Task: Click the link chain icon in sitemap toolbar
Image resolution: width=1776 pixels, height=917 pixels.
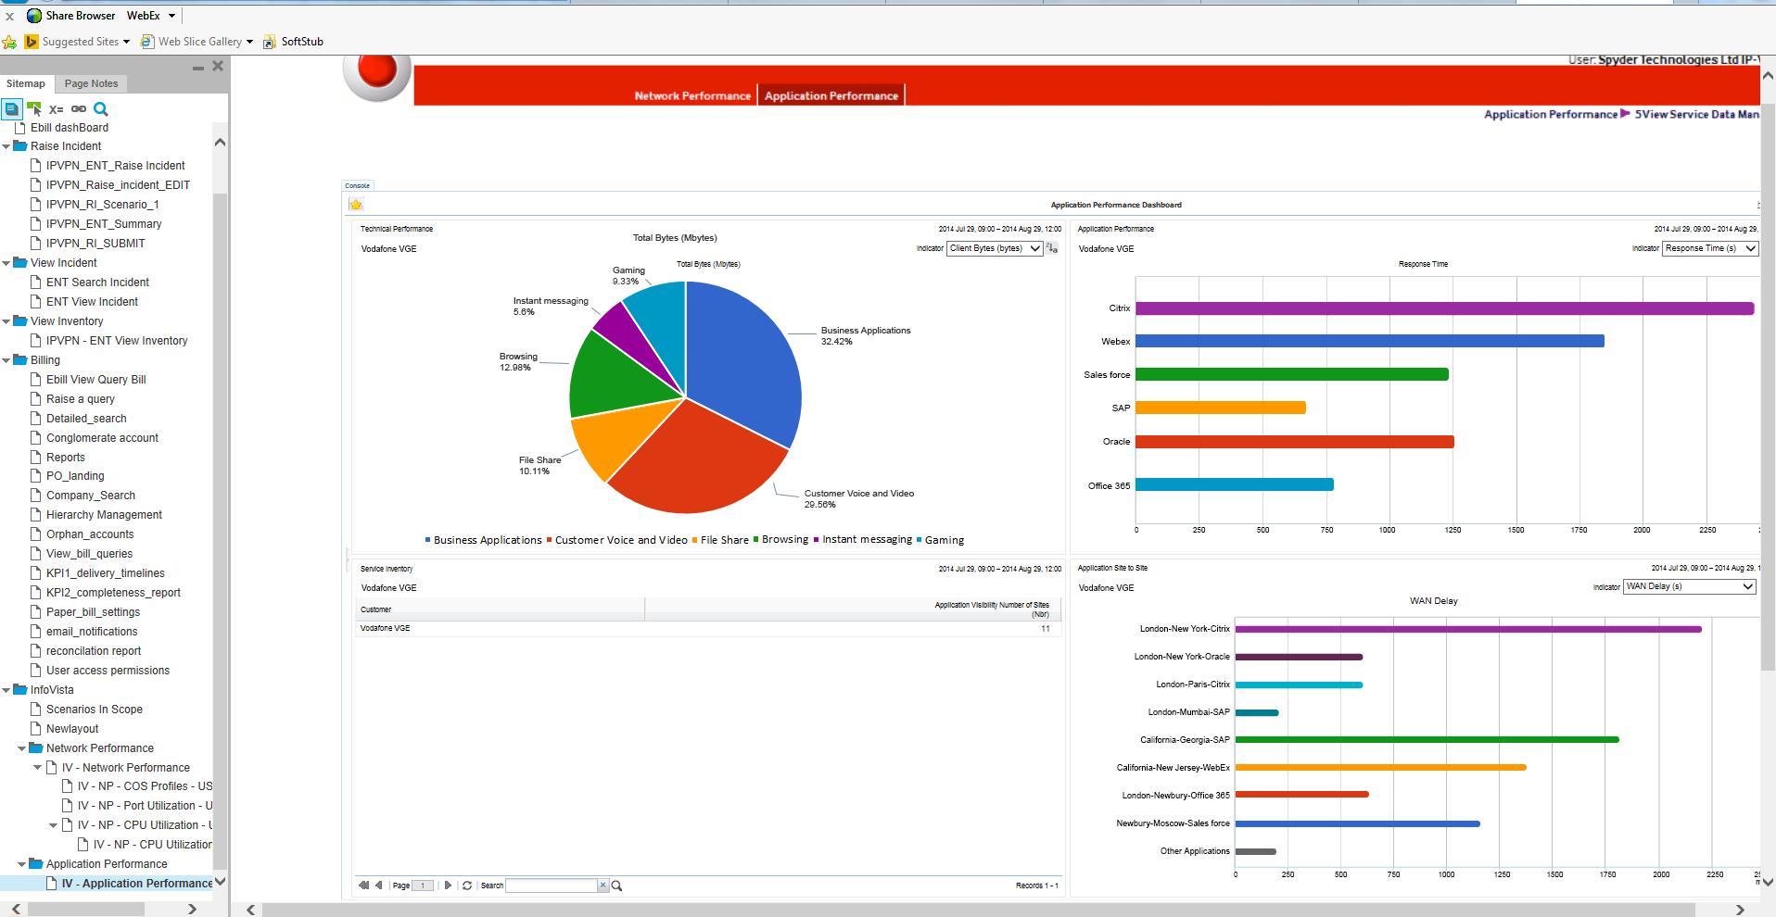Action: [79, 109]
